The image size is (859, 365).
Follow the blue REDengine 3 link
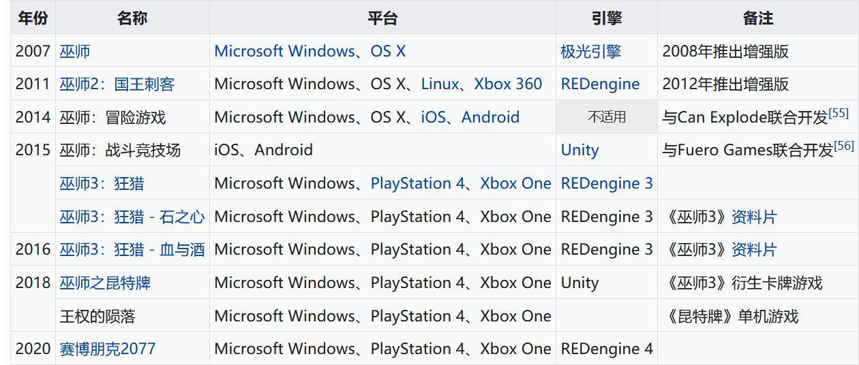tap(606, 183)
